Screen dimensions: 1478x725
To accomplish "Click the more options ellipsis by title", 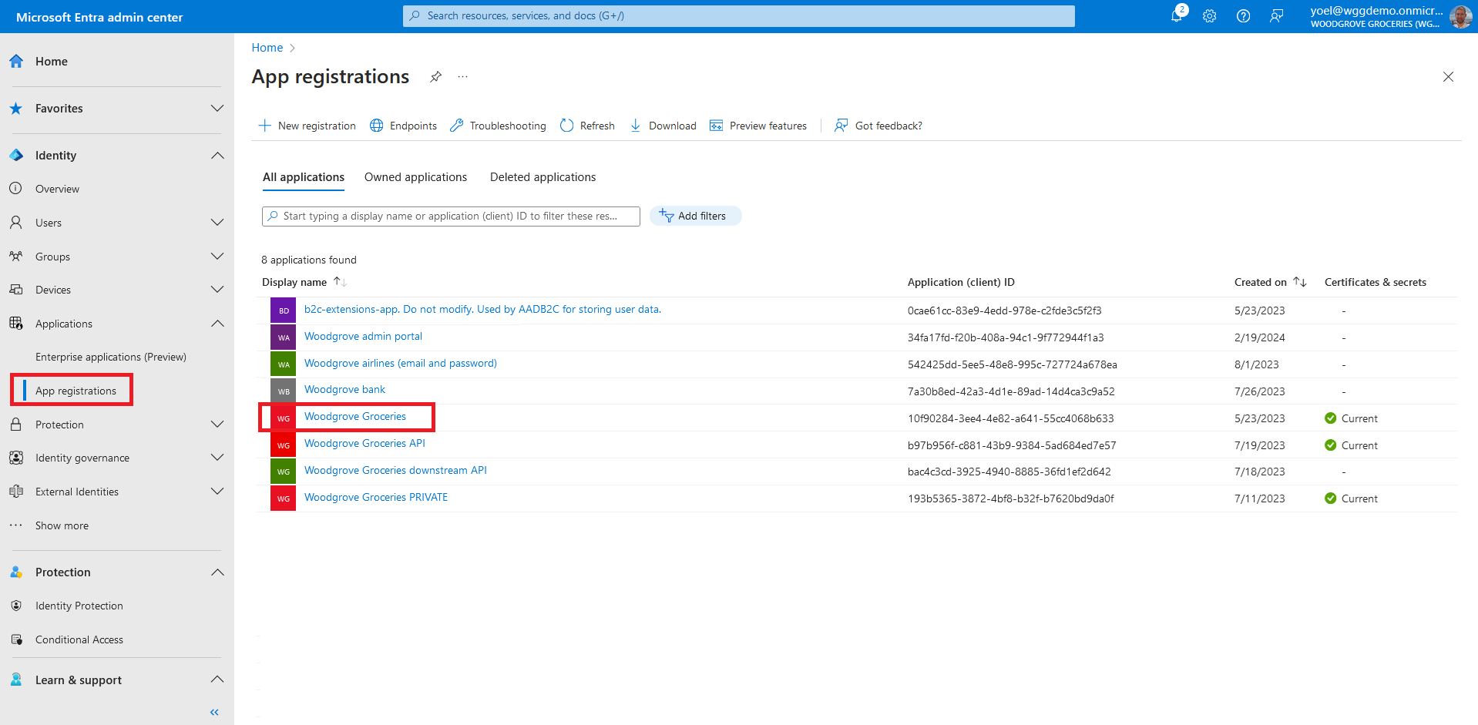I will 462,76.
